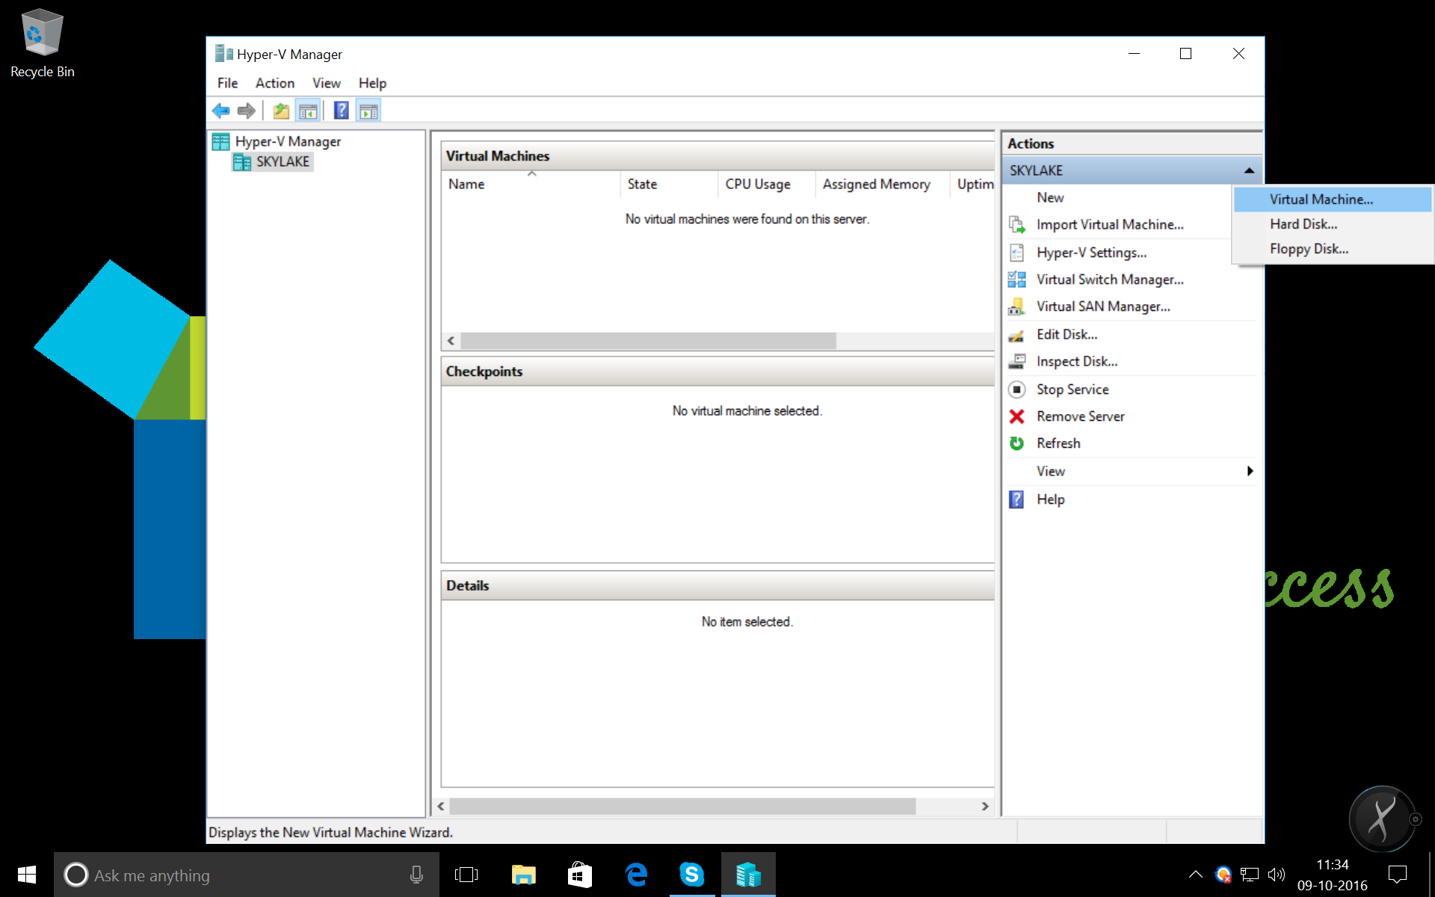Open Recycle Bin on the desktop
Viewport: 1435px width, 897px height.
point(43,43)
